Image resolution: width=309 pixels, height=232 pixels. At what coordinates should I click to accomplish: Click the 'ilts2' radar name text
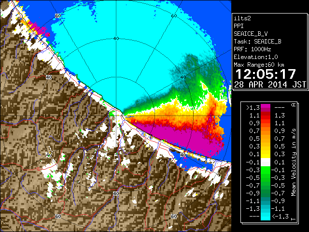tap(242, 18)
